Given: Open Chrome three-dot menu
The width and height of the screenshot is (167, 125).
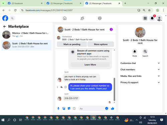Looking at the screenshot, I should (163, 10).
